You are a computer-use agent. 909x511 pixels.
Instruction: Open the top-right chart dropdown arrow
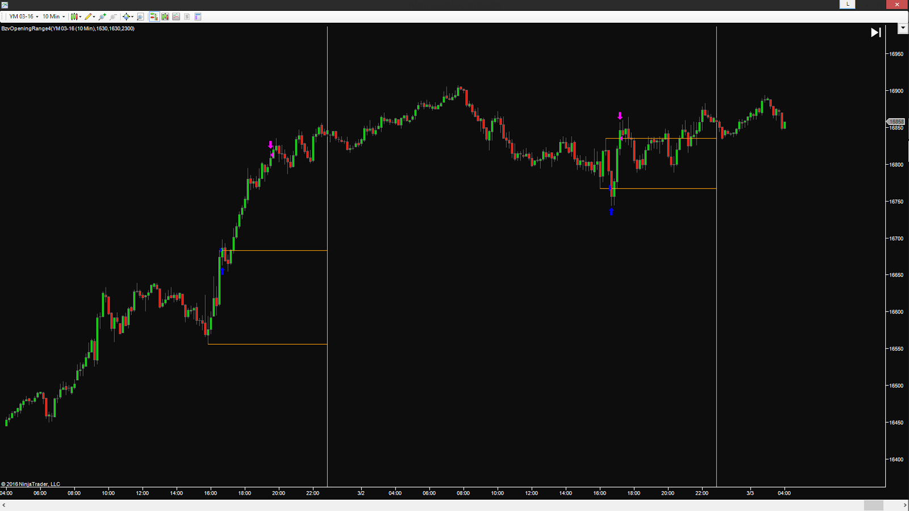pyautogui.click(x=903, y=28)
